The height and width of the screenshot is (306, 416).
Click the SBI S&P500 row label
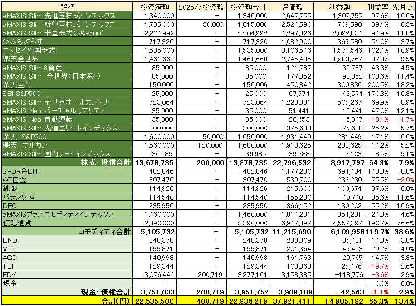coord(67,94)
